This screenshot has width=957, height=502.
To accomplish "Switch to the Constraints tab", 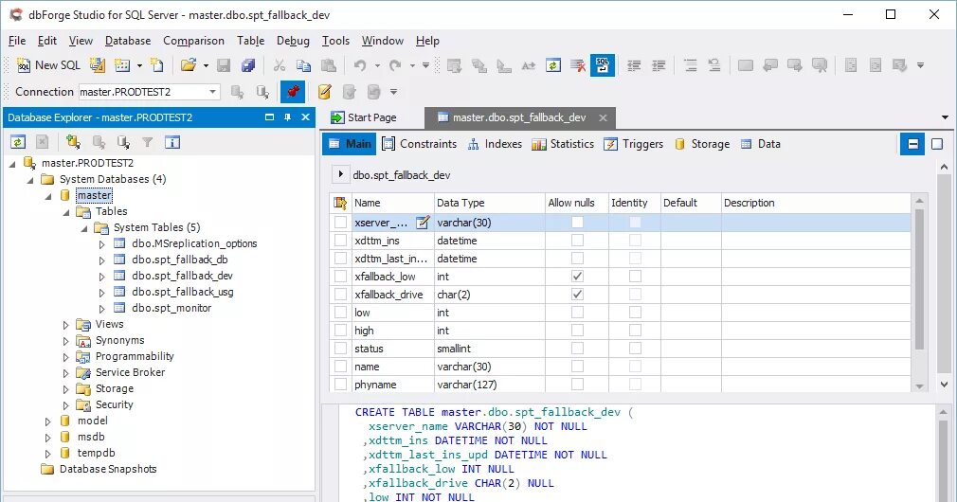I will 420,144.
